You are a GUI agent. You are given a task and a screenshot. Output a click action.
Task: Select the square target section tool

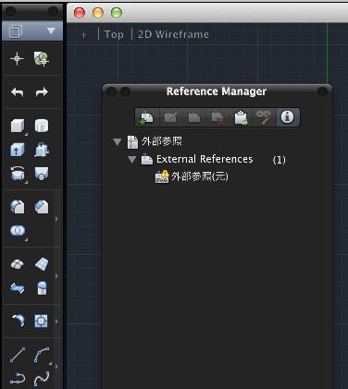coord(41,322)
